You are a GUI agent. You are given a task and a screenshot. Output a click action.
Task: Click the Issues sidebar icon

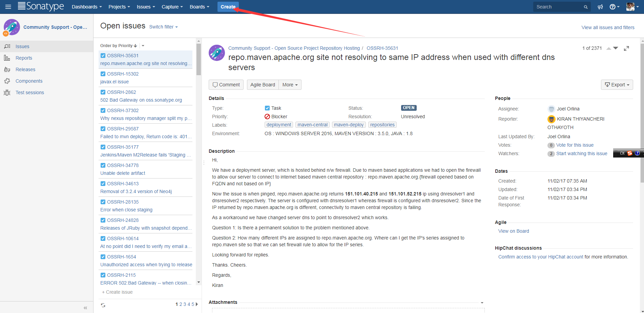(7, 46)
